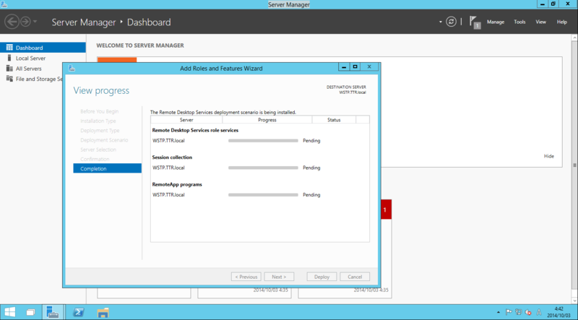Image resolution: width=578 pixels, height=320 pixels.
Task: Select the Completion step in the wizard
Action: pyautogui.click(x=107, y=168)
